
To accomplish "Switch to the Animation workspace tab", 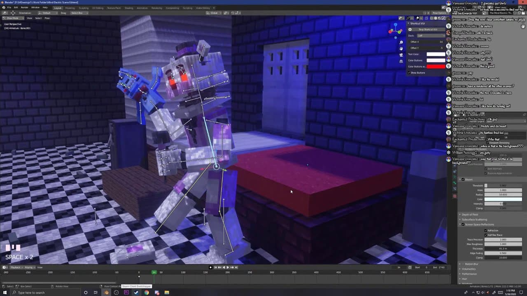I will 142,8.
